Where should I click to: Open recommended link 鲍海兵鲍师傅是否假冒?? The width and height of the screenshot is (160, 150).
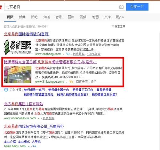(73, 94)
